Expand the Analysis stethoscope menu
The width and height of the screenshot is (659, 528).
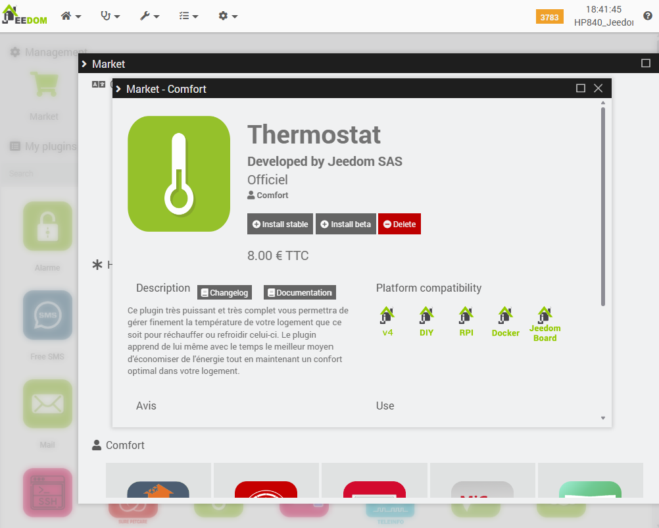pyautogui.click(x=110, y=16)
